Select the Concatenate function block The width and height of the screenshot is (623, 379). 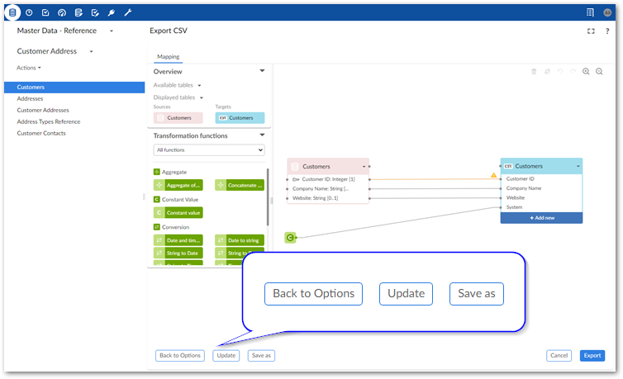click(x=240, y=185)
